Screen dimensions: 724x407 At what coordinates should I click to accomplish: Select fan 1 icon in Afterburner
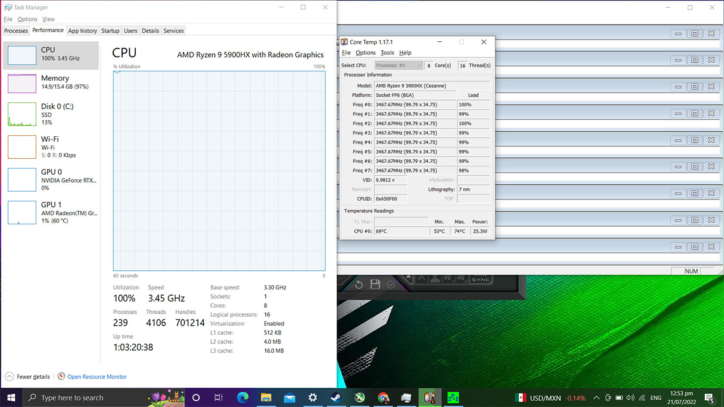(449, 278)
